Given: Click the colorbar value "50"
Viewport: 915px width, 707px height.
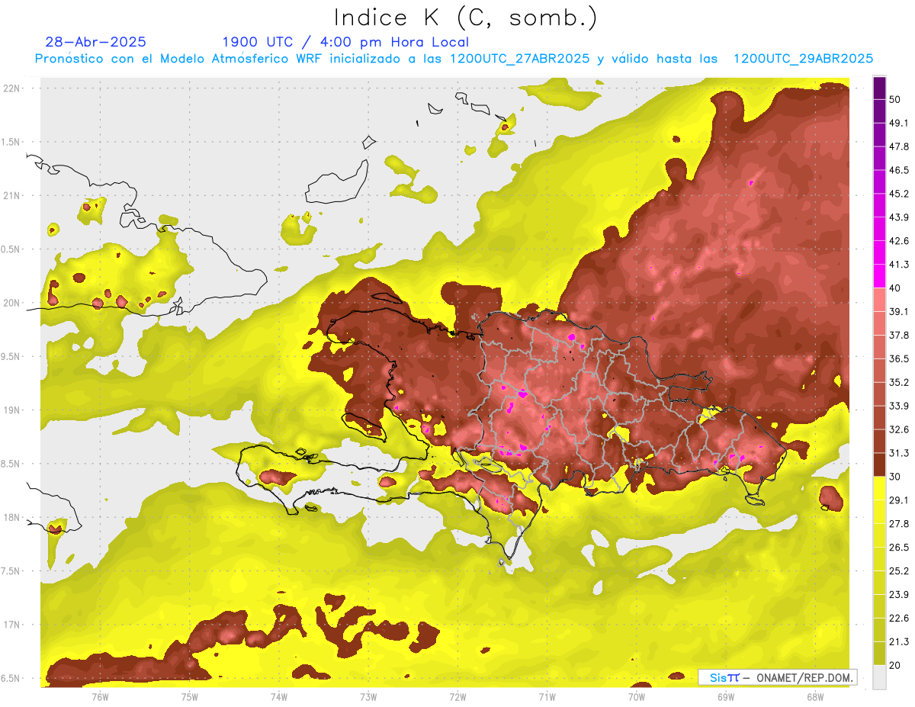Looking at the screenshot, I should tap(896, 99).
